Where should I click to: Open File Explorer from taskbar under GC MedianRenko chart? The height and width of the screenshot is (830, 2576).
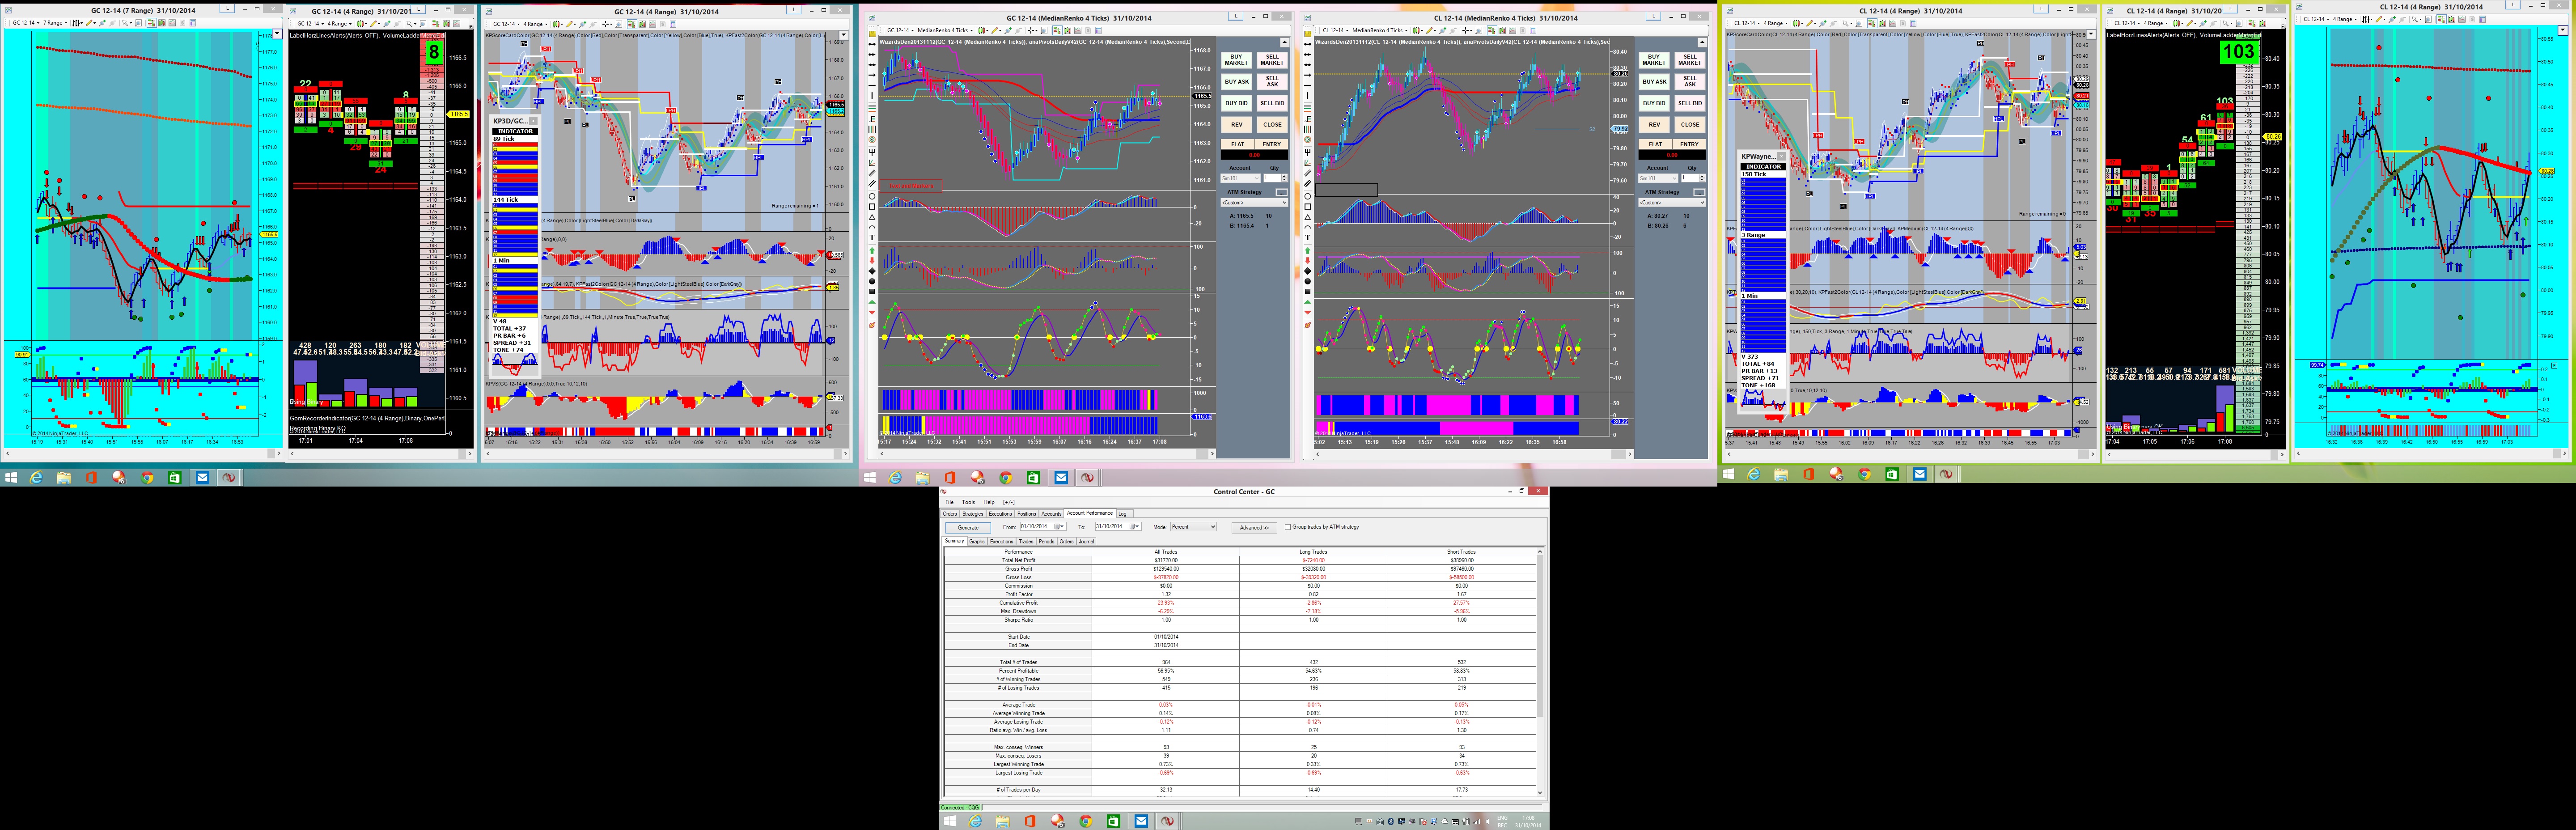click(x=923, y=478)
